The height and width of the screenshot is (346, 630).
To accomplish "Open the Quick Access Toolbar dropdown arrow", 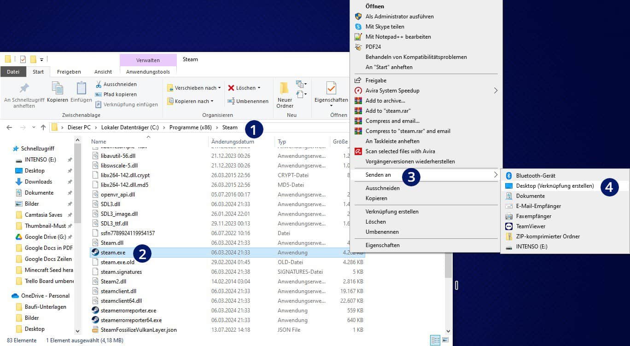I will click(41, 59).
